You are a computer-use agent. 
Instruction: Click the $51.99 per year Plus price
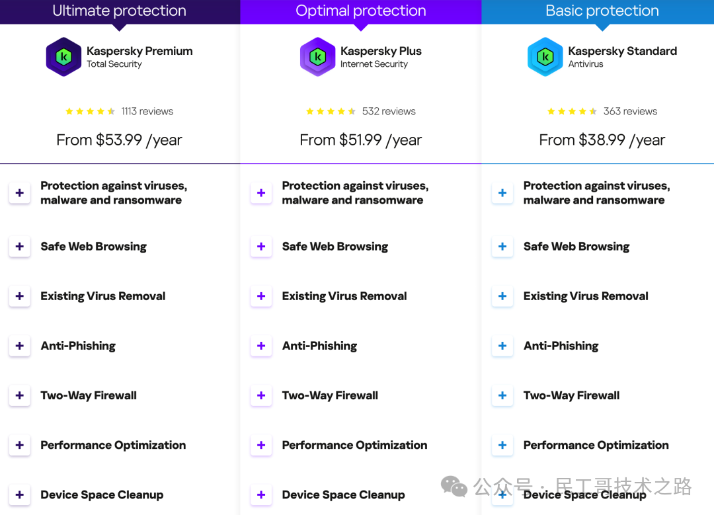pyautogui.click(x=361, y=139)
